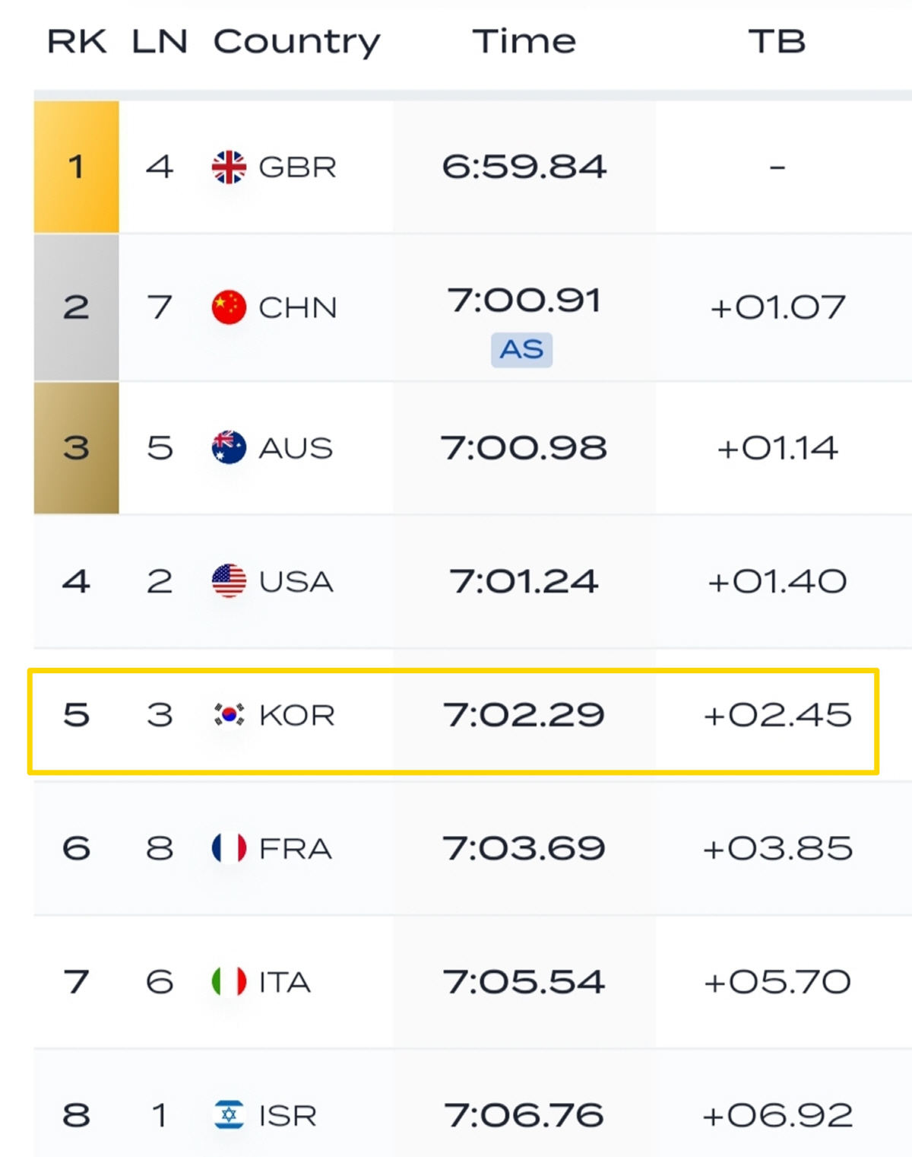912x1157 pixels.
Task: Click the bronze rank 3 cell
Action: click(x=76, y=447)
